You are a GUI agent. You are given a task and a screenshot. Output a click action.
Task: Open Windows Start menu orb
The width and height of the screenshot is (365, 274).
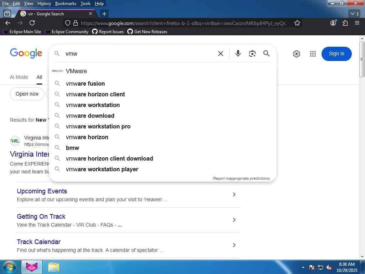pos(9,267)
